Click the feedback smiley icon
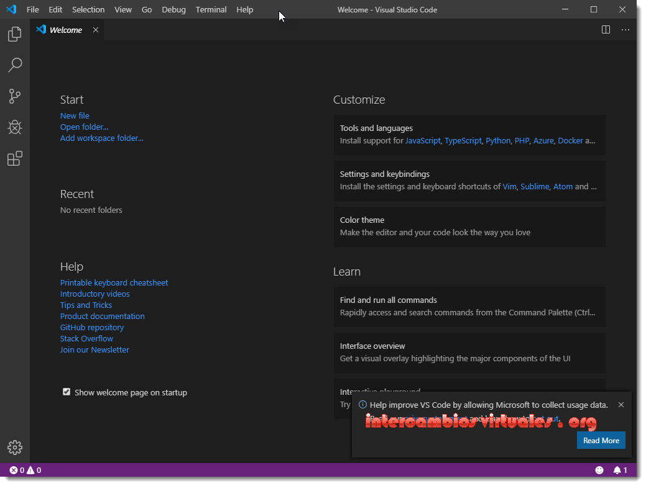 tap(599, 470)
